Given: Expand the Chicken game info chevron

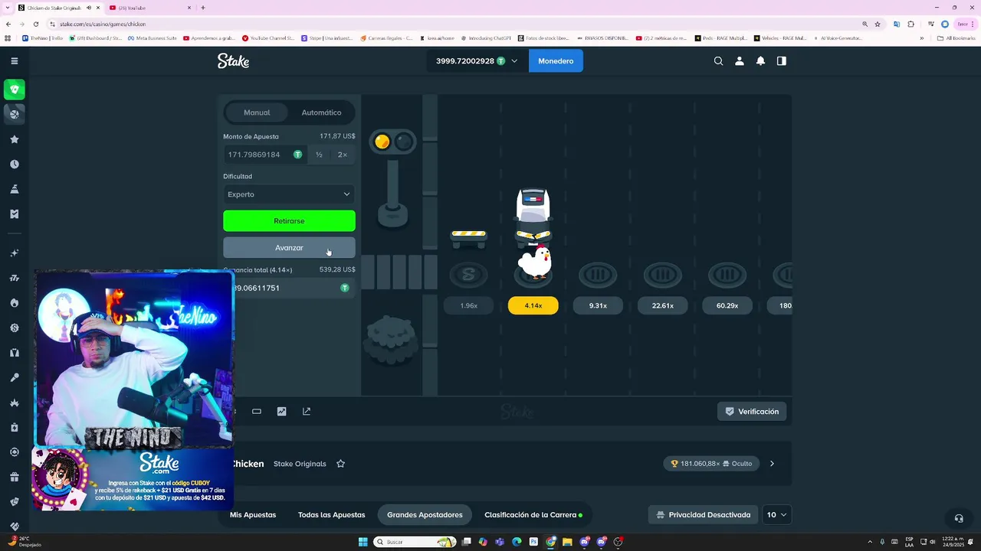Looking at the screenshot, I should pos(772,464).
